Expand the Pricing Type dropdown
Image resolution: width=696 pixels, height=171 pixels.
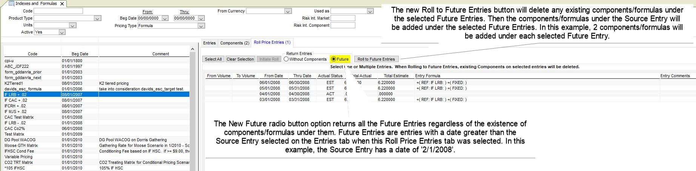[201, 26]
